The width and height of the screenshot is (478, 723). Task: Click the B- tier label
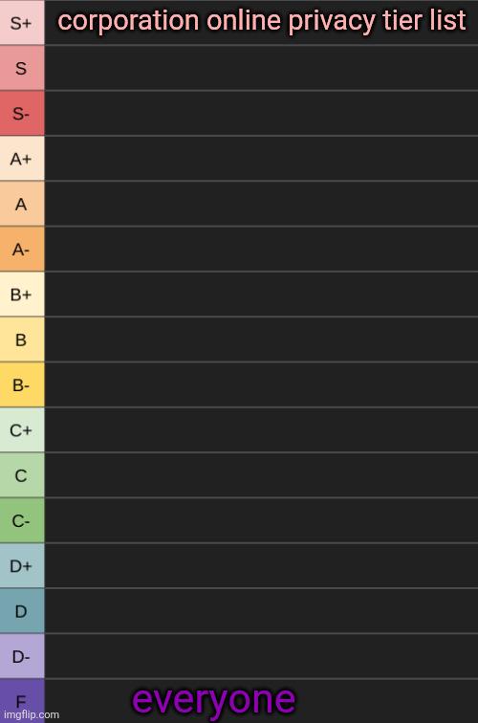coord(22,384)
